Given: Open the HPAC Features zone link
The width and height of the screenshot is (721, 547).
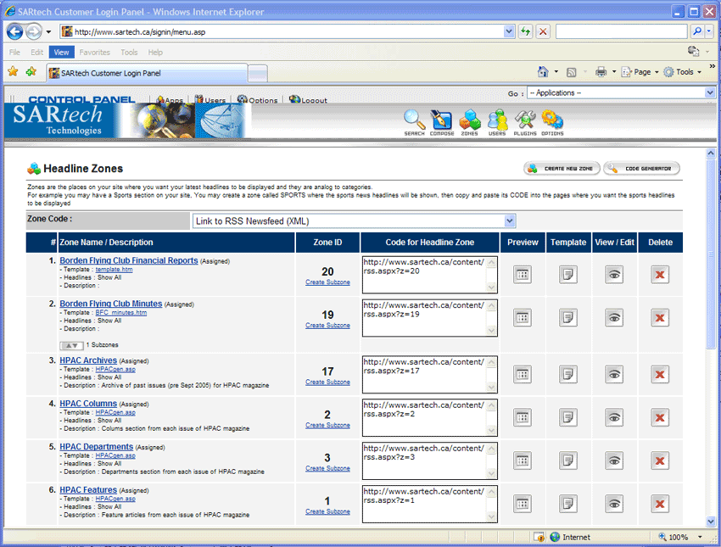Looking at the screenshot, I should point(88,490).
